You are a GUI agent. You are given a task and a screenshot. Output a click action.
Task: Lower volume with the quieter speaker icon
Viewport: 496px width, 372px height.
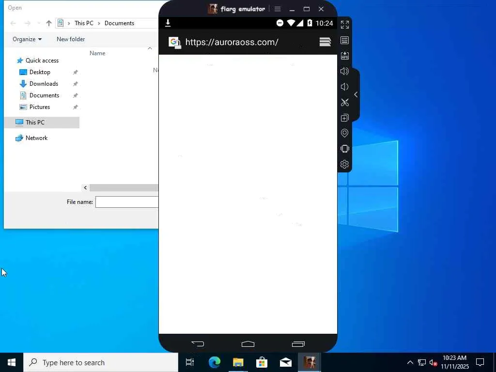344,87
